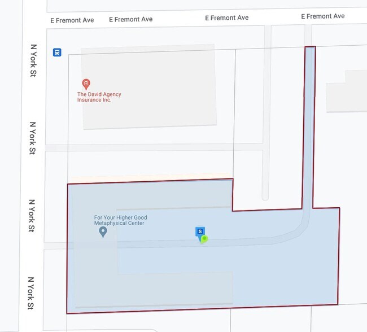The width and height of the screenshot is (367, 332).
Task: Click the red parcel boundary's bottom edge
Action: pyautogui.click(x=203, y=309)
